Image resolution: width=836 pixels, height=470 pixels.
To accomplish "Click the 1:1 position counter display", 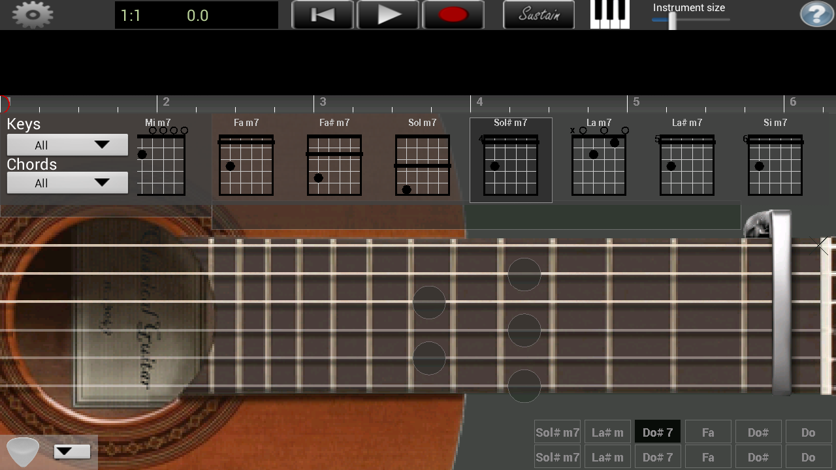I will 131,16.
